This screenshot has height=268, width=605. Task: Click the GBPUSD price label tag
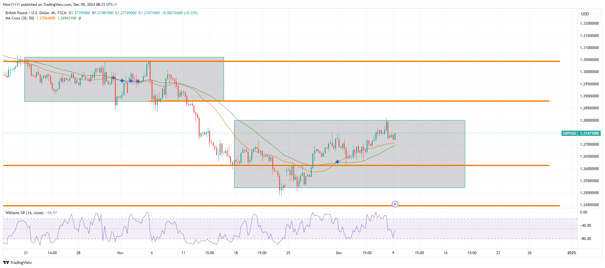coord(569,133)
